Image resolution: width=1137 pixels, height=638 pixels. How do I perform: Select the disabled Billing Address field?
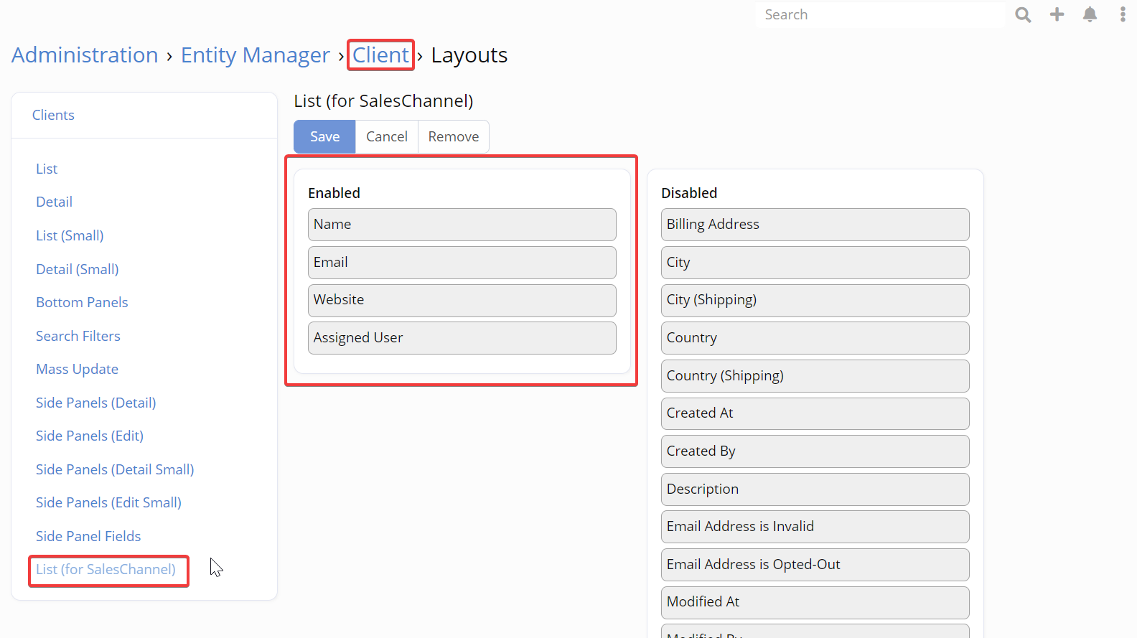[x=815, y=225]
